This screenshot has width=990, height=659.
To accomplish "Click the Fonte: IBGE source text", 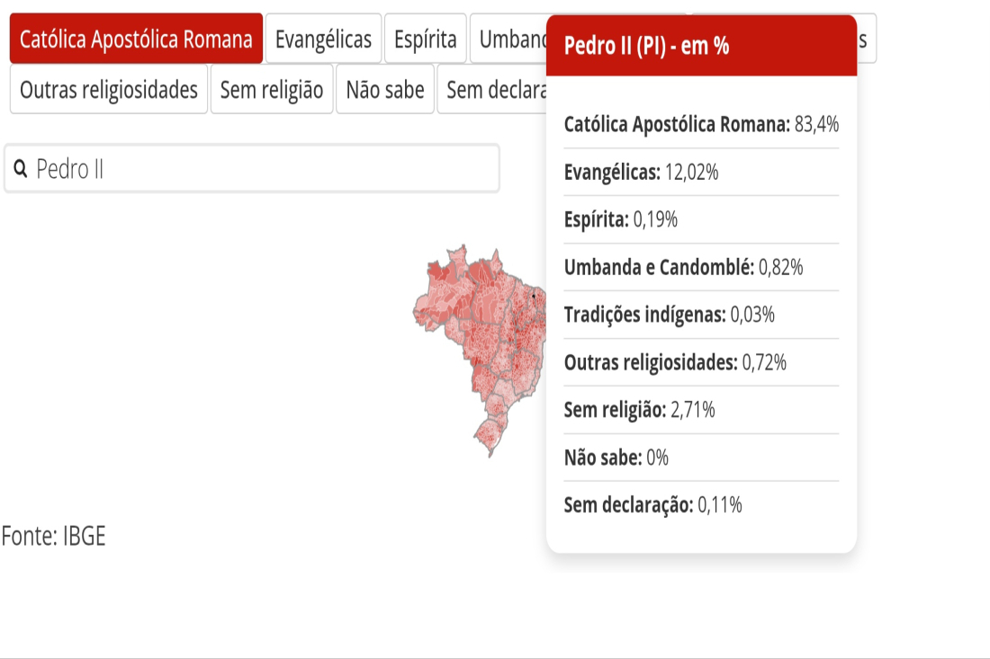I will click(54, 536).
